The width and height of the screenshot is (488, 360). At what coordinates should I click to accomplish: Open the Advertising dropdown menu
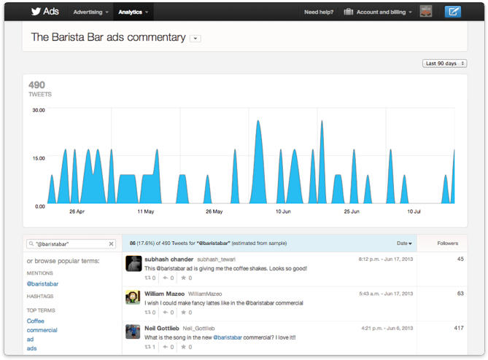pos(91,12)
